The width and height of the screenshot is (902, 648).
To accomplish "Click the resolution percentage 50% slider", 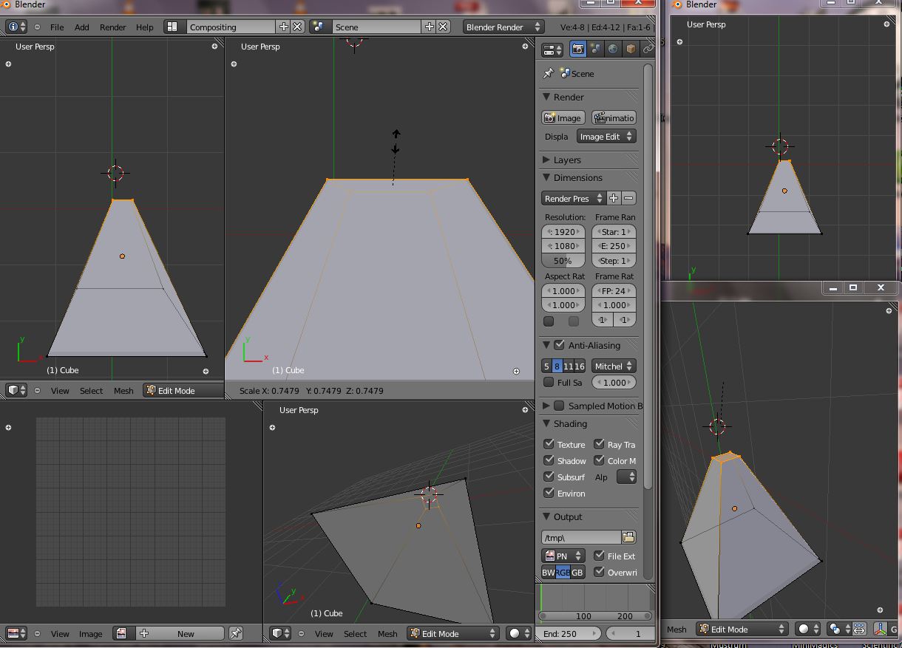I will click(563, 261).
